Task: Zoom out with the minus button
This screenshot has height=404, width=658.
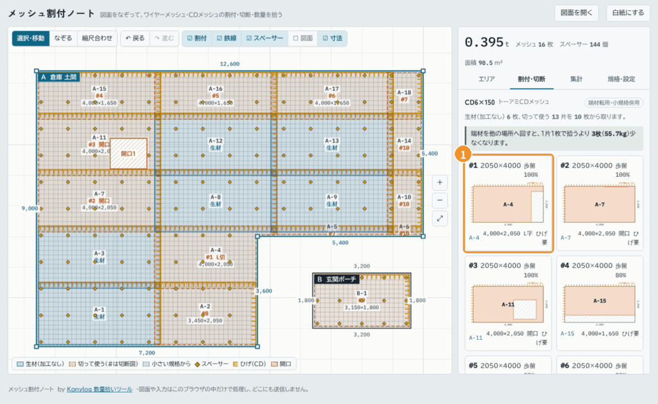Action: point(440,200)
